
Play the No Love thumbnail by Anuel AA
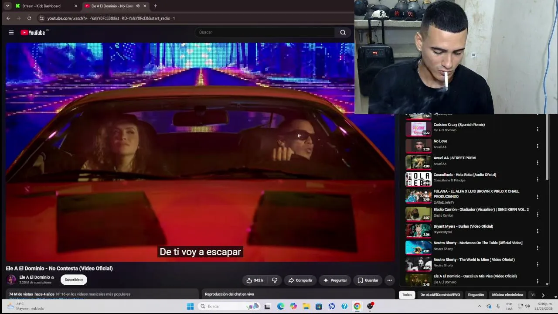pos(418,146)
